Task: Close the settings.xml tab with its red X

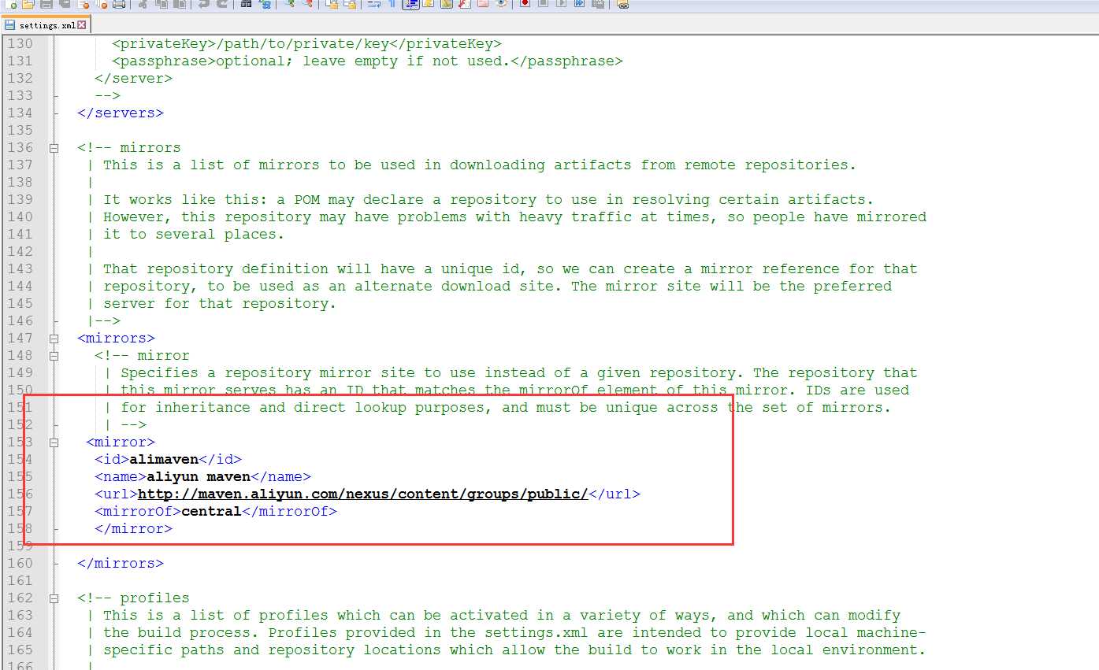Action: coord(82,25)
